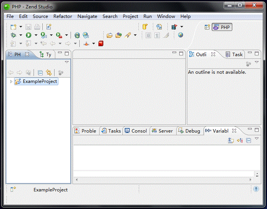Close the Outline view tab
Viewport: 267px width, 209px height.
tap(213, 54)
